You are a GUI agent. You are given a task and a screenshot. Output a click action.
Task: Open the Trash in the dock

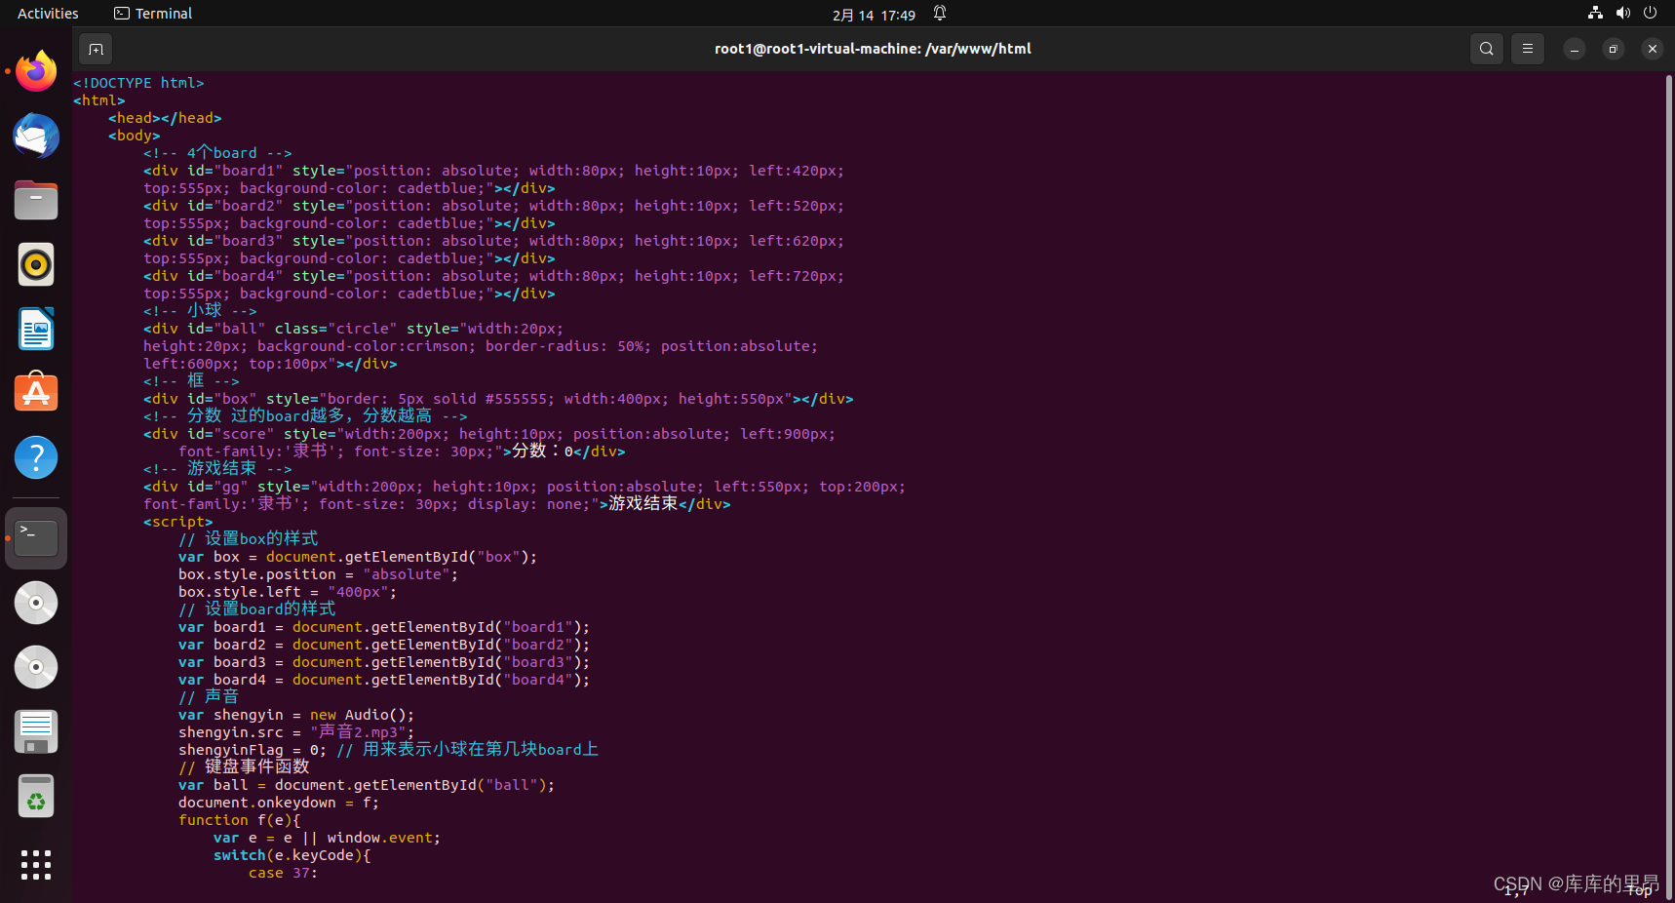tap(36, 796)
